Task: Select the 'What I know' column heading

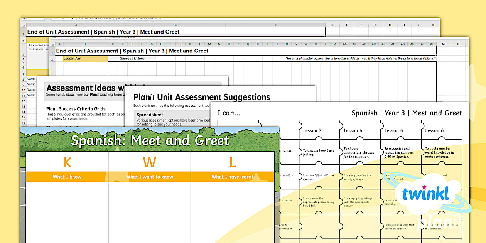Action: point(67,176)
